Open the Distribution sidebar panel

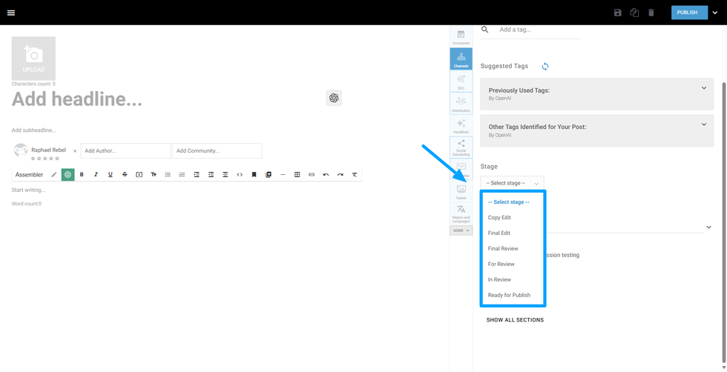click(x=461, y=104)
